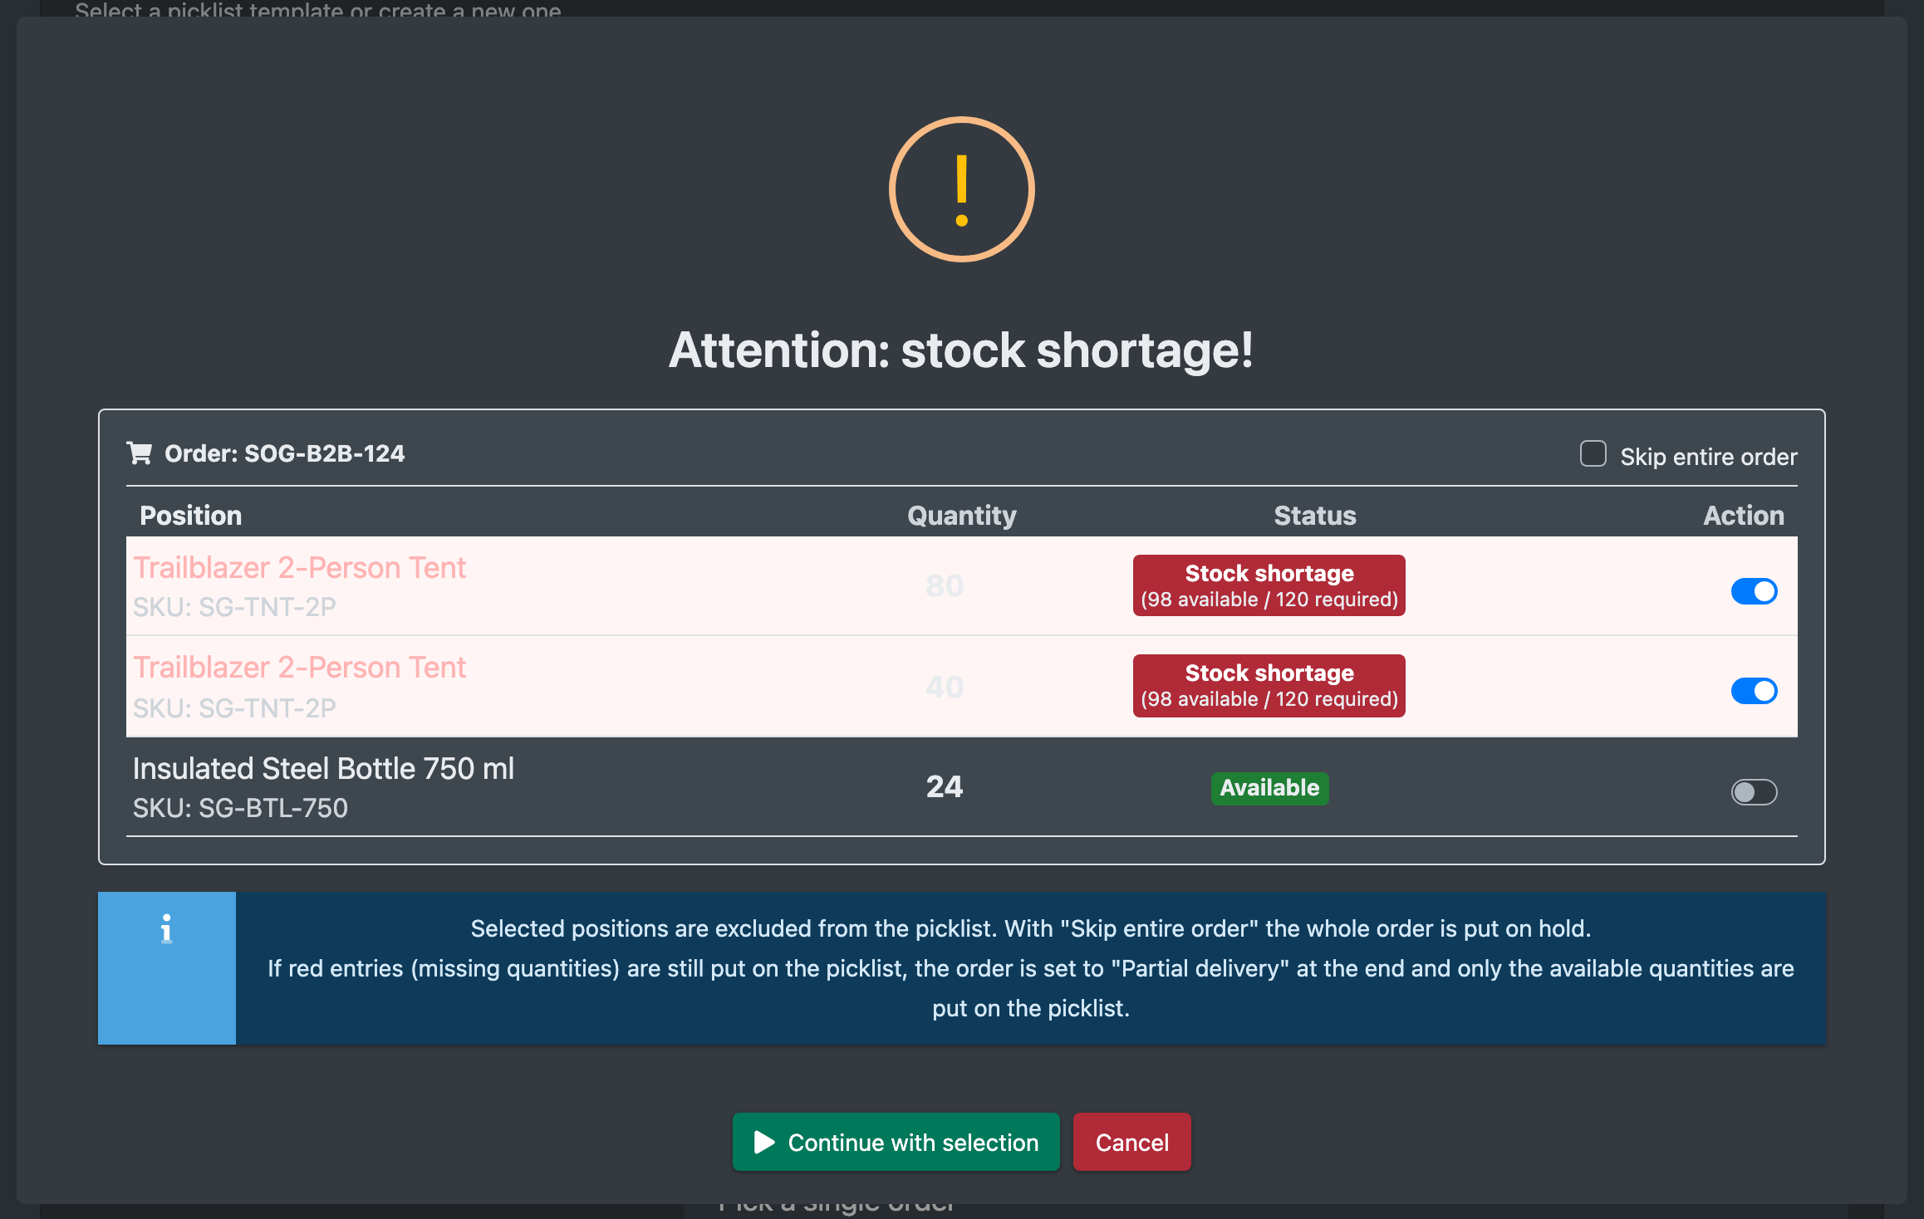Click the orange exclamation warning icon

(961, 189)
